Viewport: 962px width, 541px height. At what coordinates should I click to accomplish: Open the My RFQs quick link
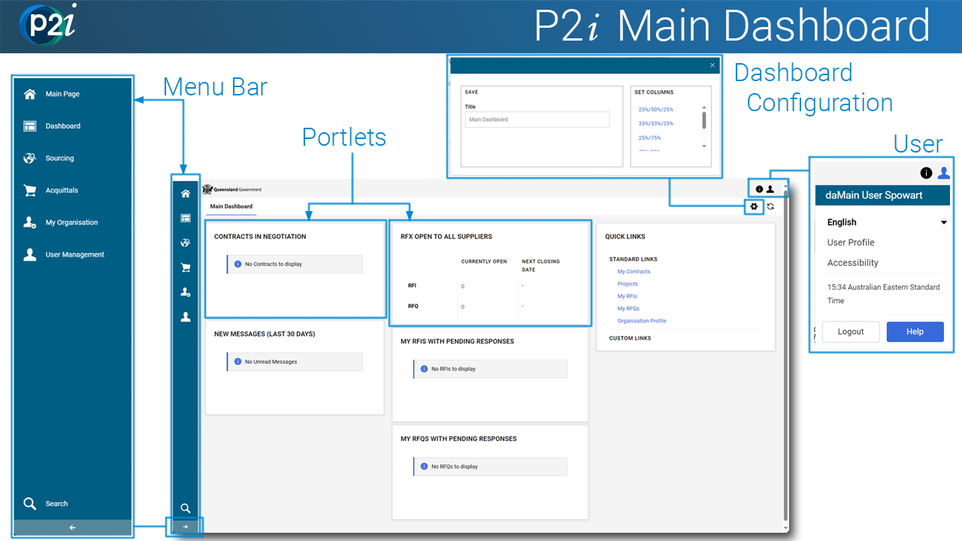point(628,309)
